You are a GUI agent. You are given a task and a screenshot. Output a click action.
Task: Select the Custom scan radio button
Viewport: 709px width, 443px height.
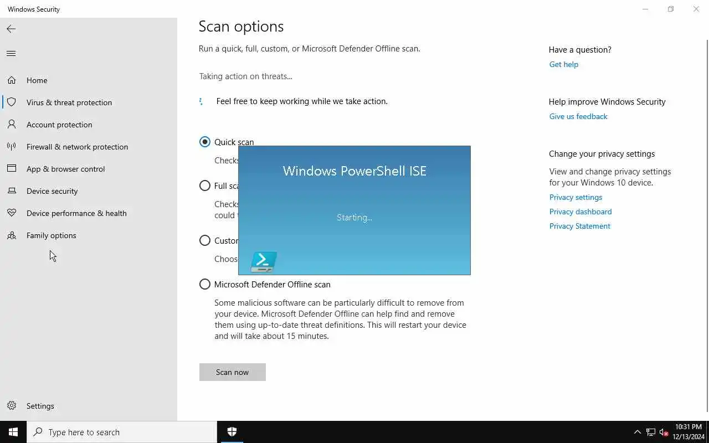pyautogui.click(x=205, y=240)
